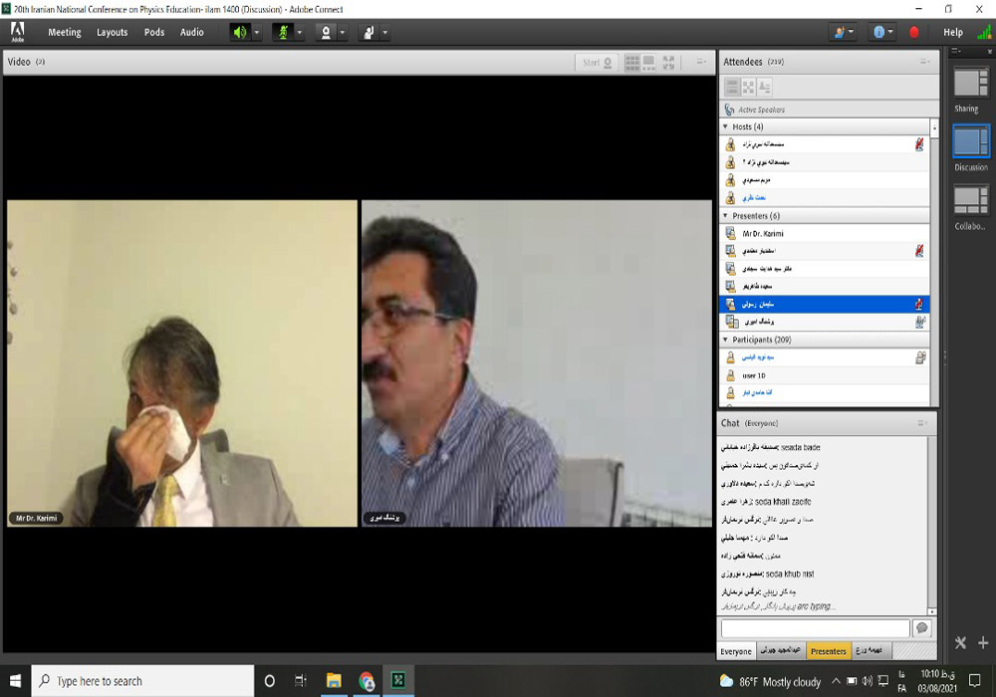Toggle the webcam button in the toolbar
996x697 pixels.
click(x=325, y=32)
